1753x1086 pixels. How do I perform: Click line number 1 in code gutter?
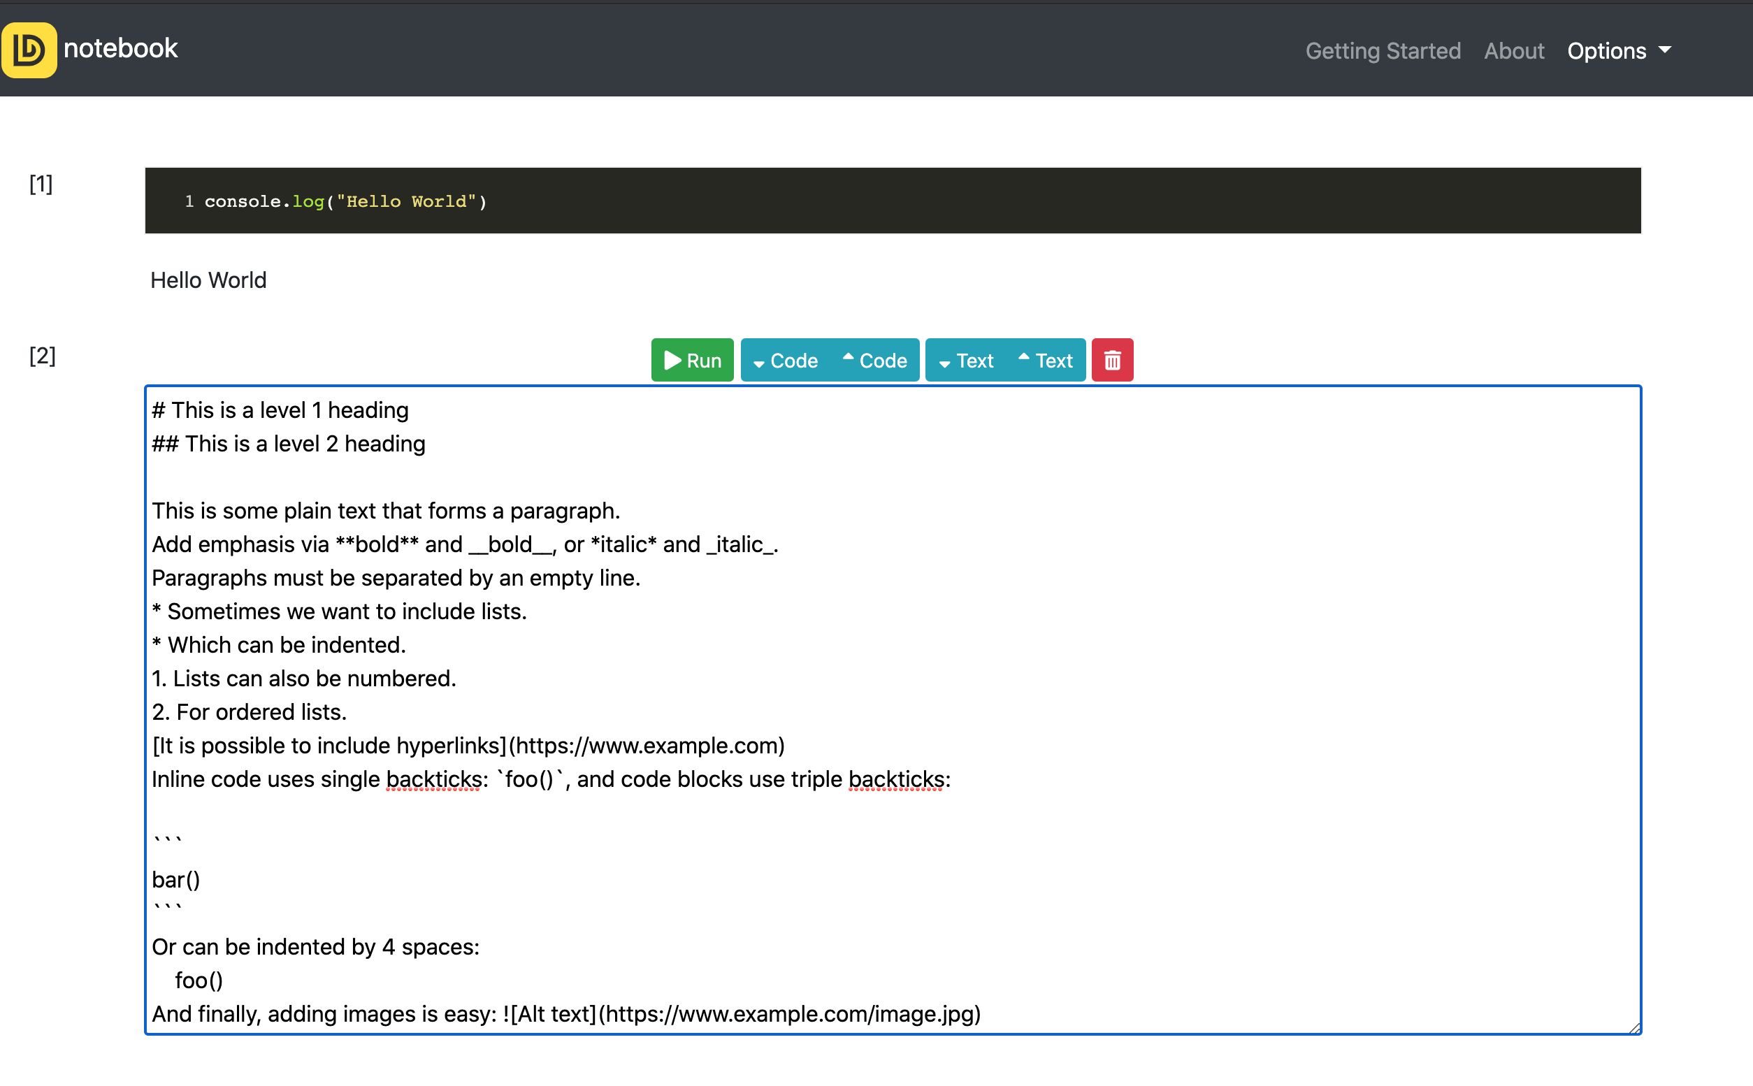[x=189, y=202]
